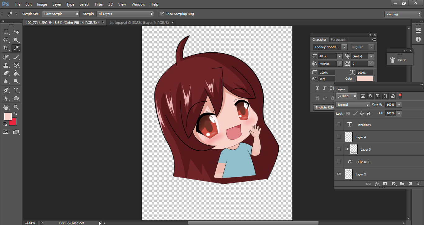Open the collapsed Brush panel

(x=400, y=60)
